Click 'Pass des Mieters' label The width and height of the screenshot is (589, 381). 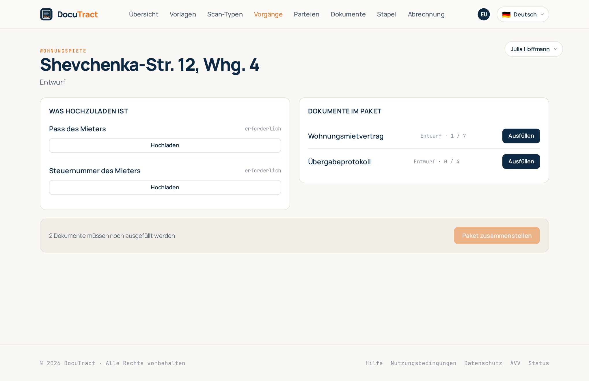click(77, 129)
